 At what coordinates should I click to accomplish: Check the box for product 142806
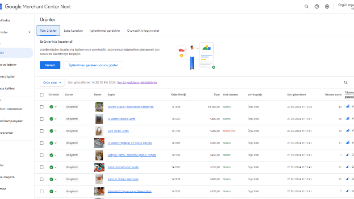click(42, 143)
